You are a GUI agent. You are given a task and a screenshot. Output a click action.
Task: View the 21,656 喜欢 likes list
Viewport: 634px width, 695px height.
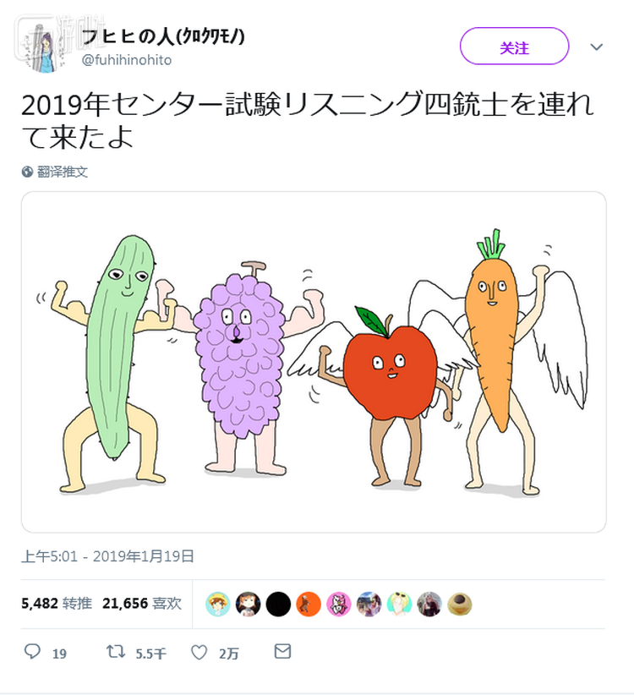(x=142, y=603)
